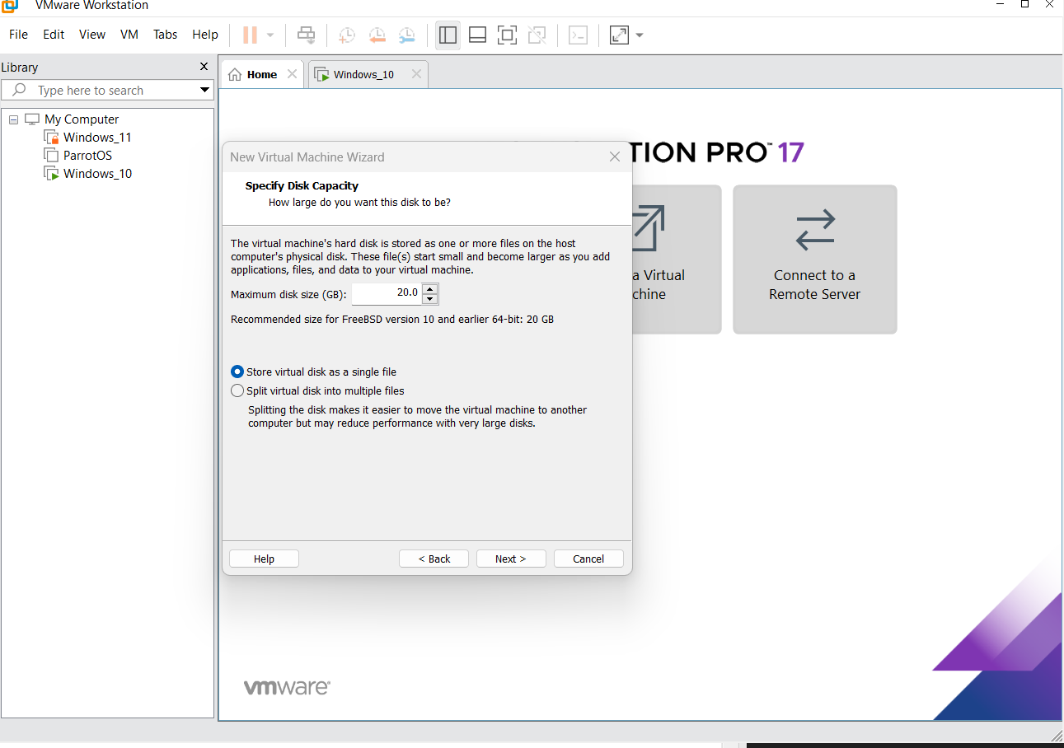Click the Home tab house icon
This screenshot has width=1064, height=748.
click(235, 74)
